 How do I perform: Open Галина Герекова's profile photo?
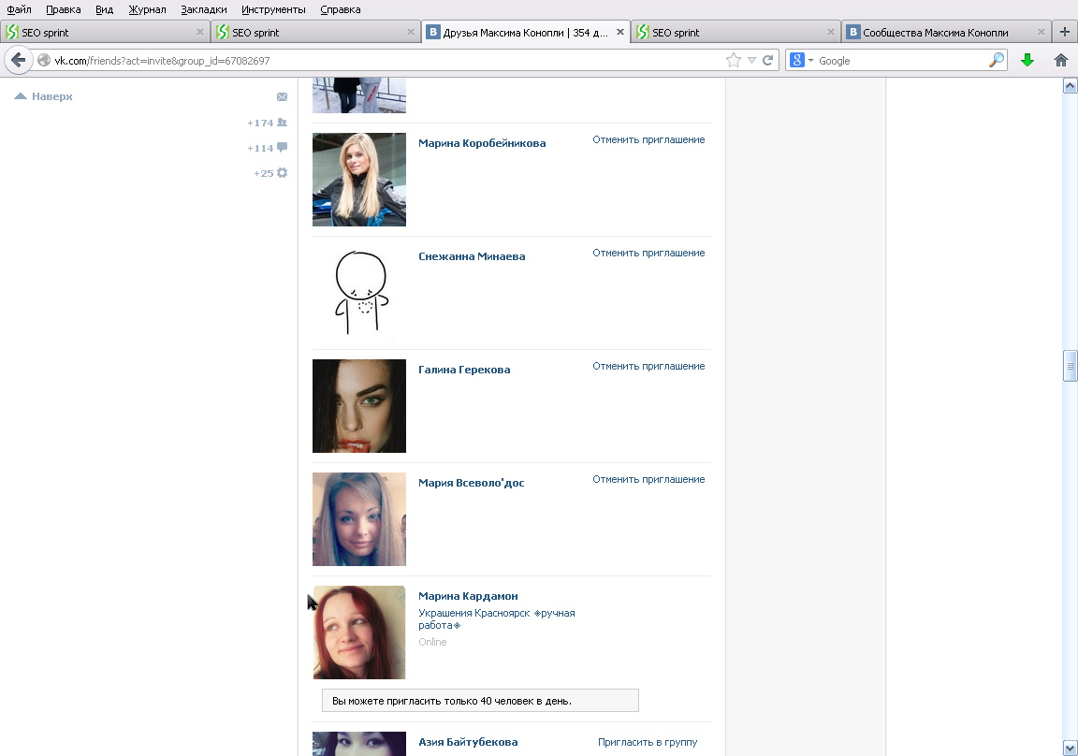pyautogui.click(x=359, y=406)
